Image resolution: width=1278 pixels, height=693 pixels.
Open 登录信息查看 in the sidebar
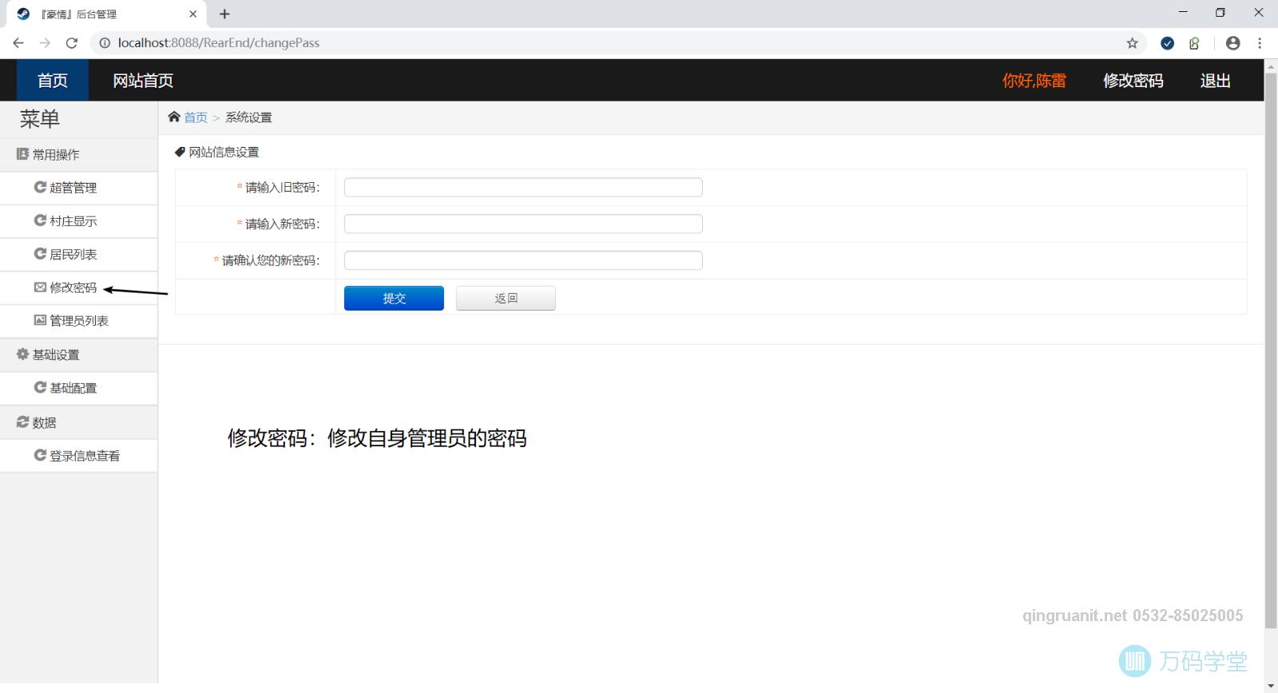pos(78,456)
